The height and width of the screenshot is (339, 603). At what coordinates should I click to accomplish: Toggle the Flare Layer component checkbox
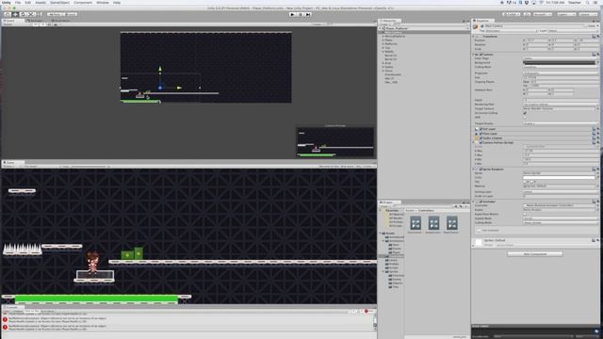click(x=481, y=134)
